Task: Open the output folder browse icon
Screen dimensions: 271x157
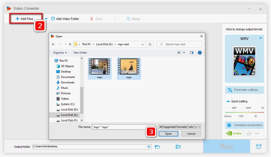Action: click(158, 147)
